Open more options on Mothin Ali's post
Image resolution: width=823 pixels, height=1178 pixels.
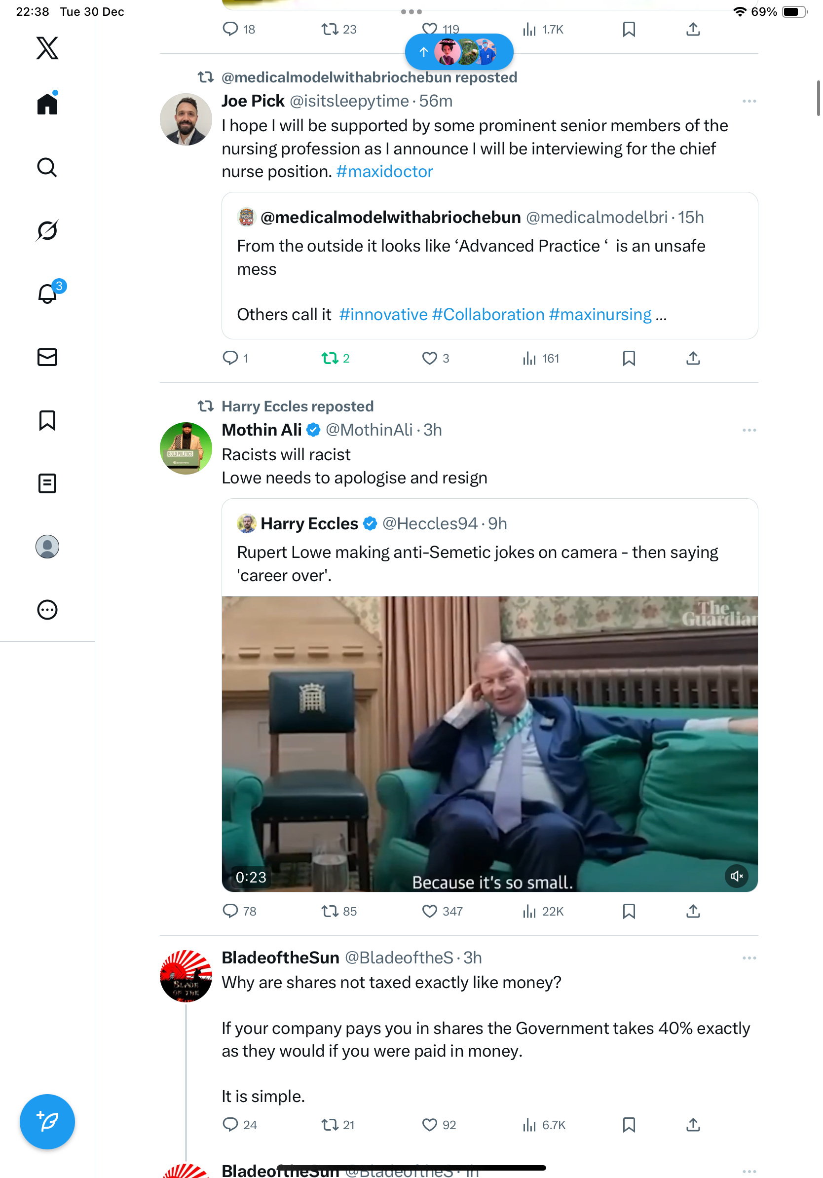749,430
